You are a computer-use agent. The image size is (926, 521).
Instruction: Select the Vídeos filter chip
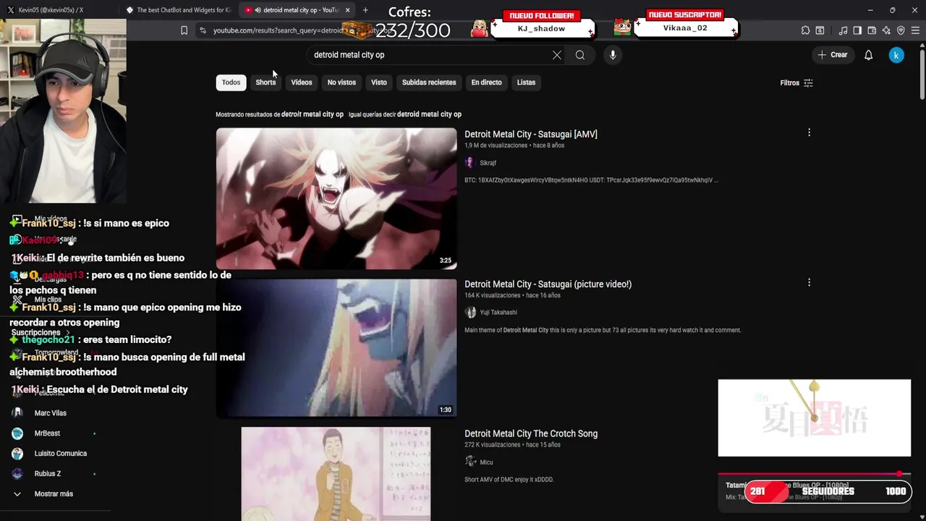coord(302,82)
